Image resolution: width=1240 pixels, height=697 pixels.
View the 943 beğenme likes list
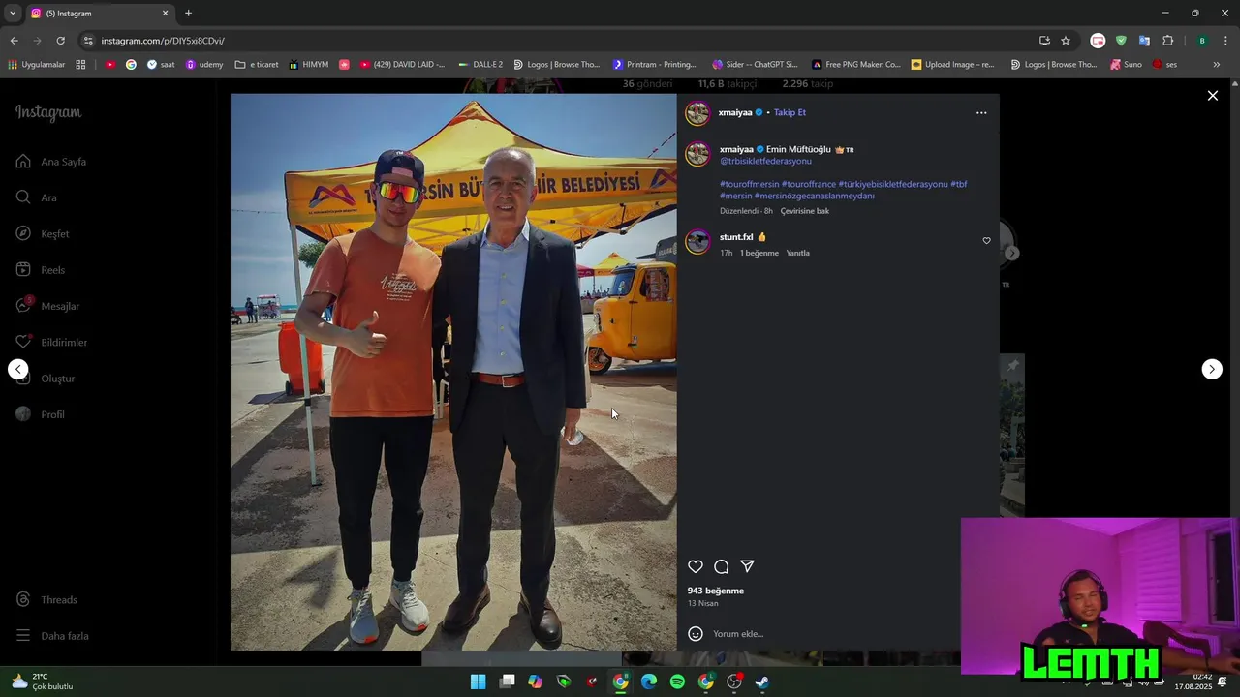pyautogui.click(x=716, y=591)
